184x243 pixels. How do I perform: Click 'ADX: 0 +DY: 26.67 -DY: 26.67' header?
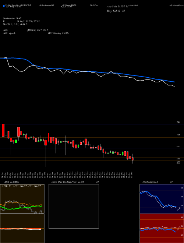point(21,186)
